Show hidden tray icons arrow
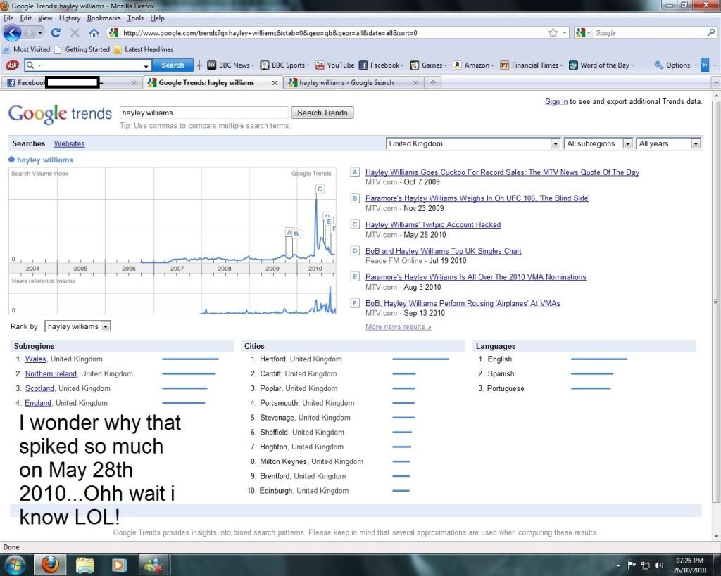Screen dimensions: 721x576 point(618,565)
